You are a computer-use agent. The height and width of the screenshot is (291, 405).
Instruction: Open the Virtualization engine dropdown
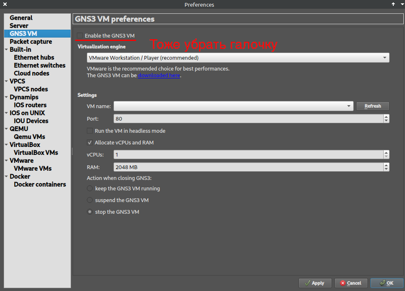[238, 58]
